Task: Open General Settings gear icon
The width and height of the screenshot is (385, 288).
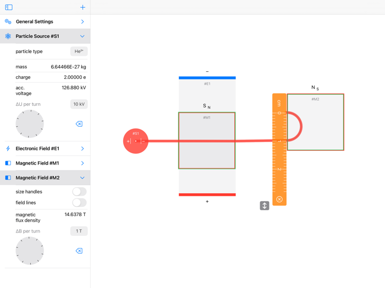Action: coord(8,21)
